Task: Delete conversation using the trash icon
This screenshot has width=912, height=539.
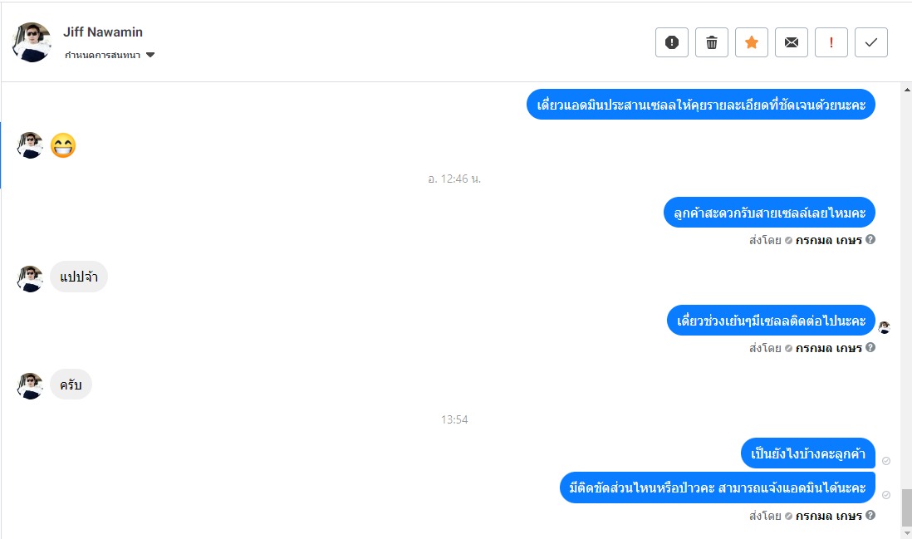Action: pyautogui.click(x=712, y=42)
